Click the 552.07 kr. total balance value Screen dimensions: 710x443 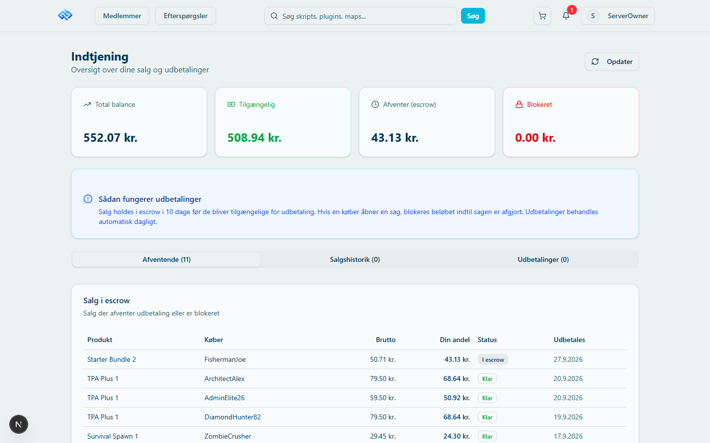point(110,138)
